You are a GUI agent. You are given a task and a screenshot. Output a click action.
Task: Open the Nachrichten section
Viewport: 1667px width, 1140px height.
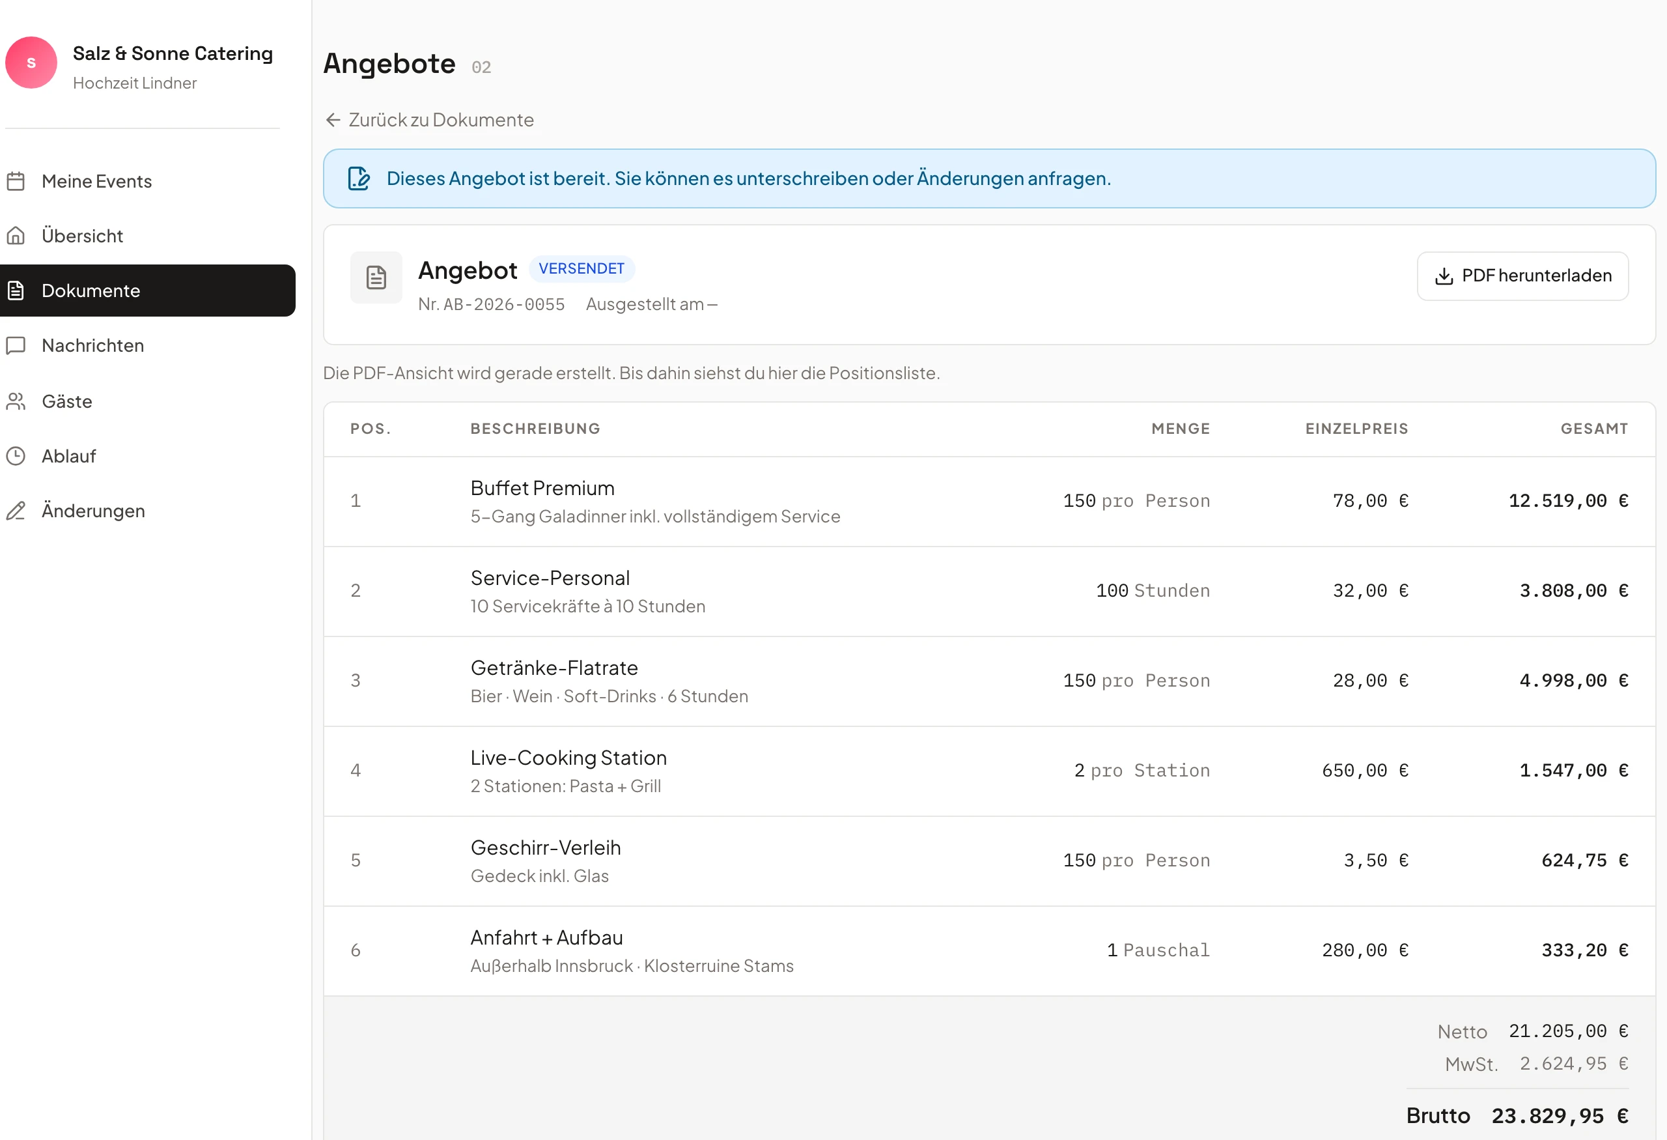[148, 345]
